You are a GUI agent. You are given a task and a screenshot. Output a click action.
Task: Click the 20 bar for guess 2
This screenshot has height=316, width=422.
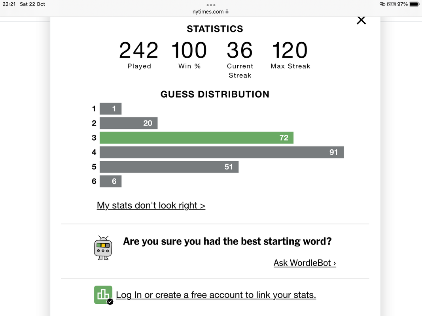(129, 123)
